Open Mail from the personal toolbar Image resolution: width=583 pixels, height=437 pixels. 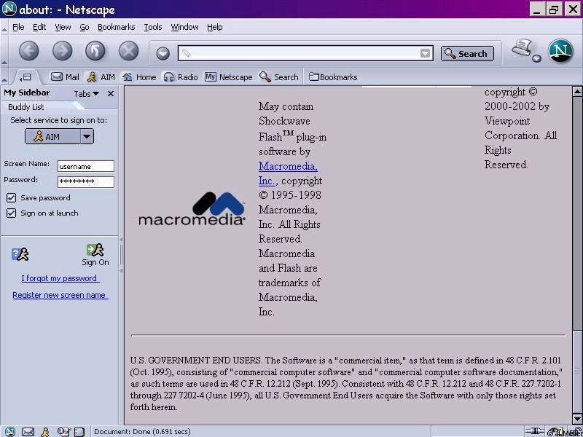[x=65, y=77]
